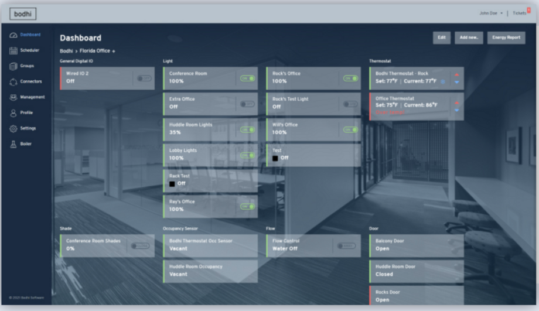This screenshot has height=311, width=539.
Task: Click the Dashboard page title
Action: [x=81, y=38]
